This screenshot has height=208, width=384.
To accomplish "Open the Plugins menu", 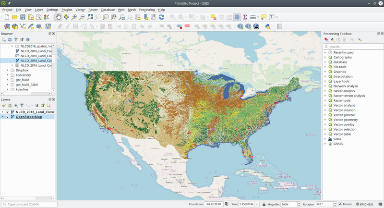I will click(67, 10).
